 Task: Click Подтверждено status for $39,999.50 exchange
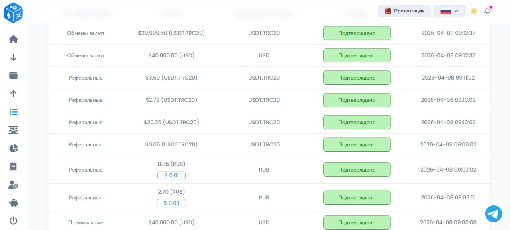point(357,33)
